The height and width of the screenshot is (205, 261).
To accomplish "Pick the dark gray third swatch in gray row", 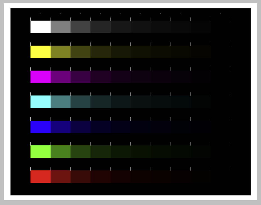I will click(x=81, y=27).
